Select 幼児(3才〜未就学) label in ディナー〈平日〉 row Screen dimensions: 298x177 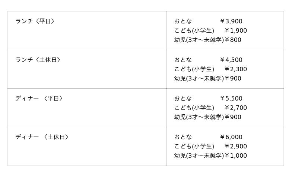[x=199, y=117]
